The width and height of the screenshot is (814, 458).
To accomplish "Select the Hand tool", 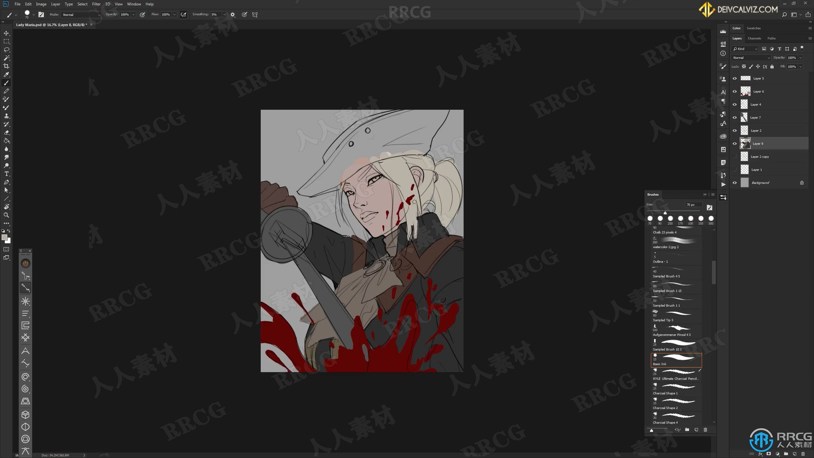I will pyautogui.click(x=6, y=207).
